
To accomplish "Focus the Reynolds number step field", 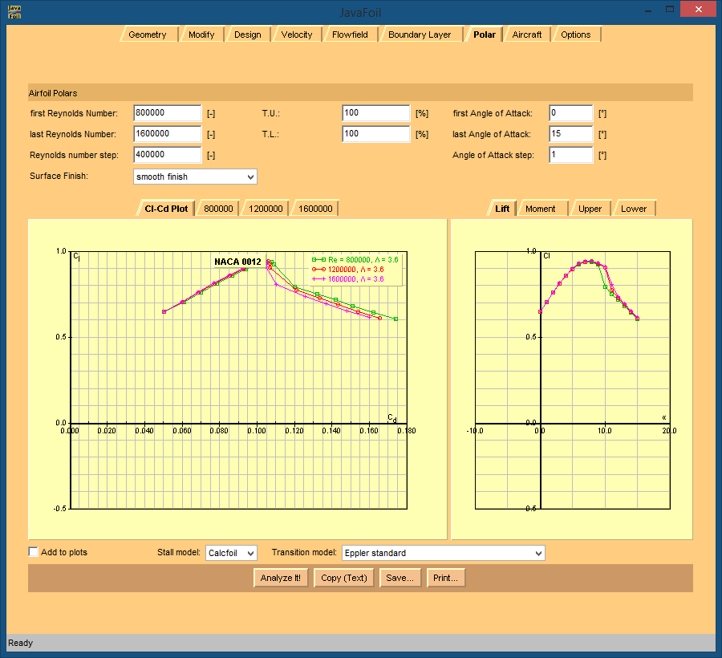I will pos(168,155).
